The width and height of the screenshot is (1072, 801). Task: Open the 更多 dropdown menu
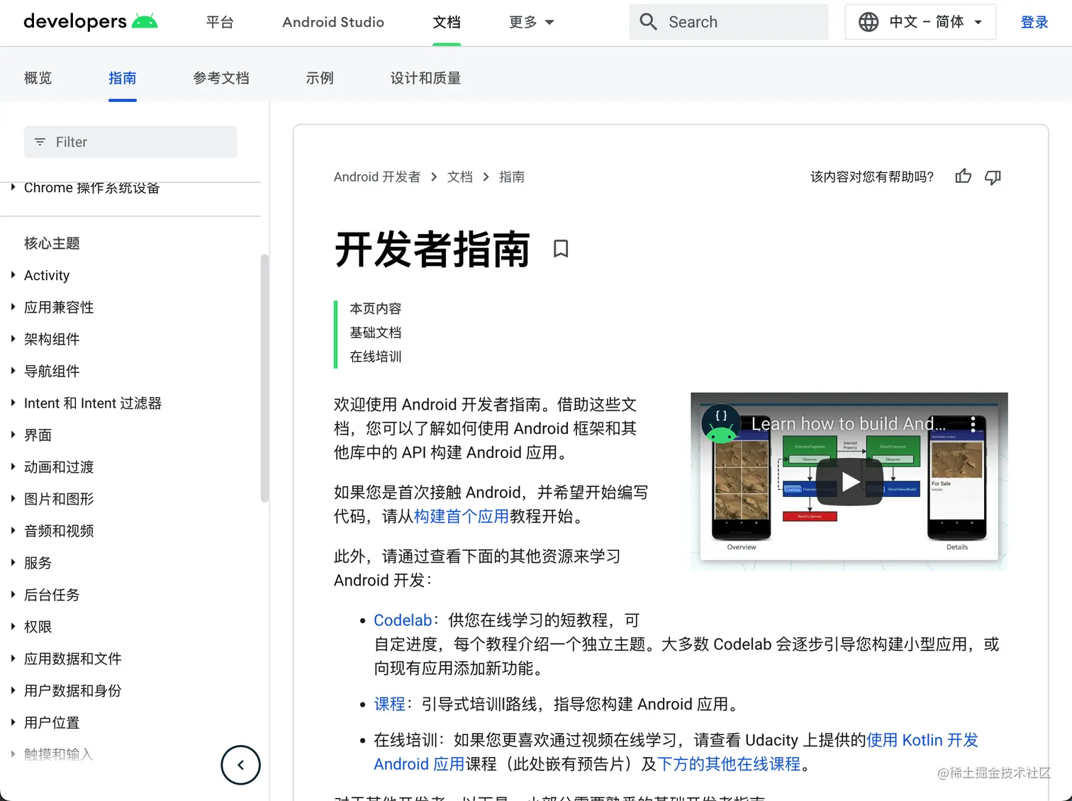click(532, 22)
